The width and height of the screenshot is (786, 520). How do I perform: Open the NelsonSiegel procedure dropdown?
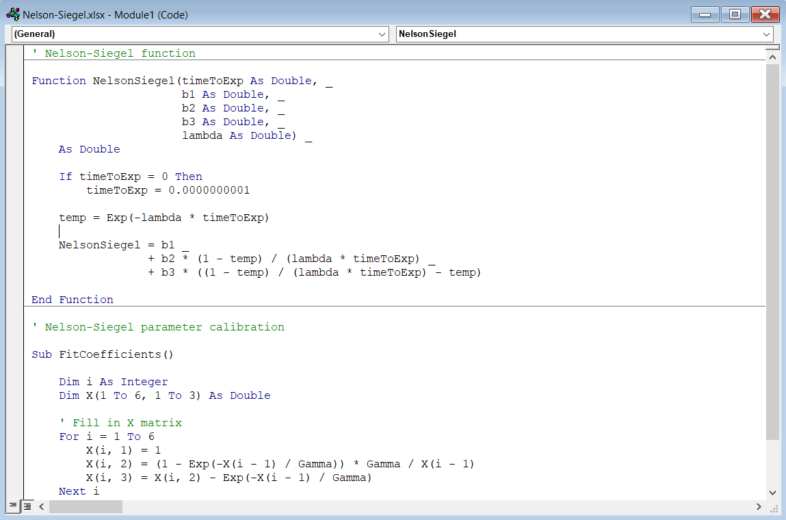(768, 34)
